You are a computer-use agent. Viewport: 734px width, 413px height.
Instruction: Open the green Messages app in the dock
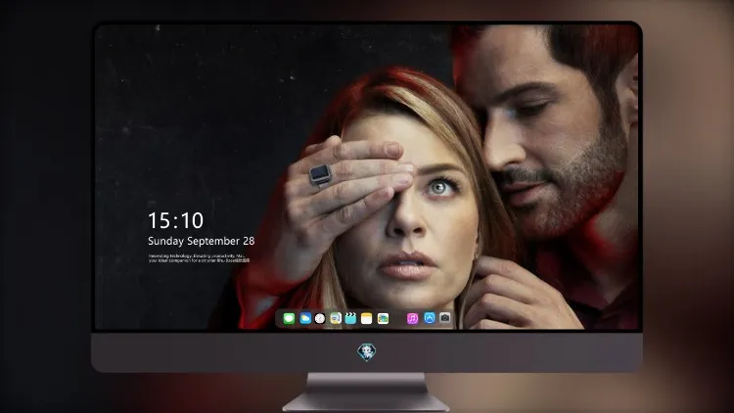click(289, 318)
